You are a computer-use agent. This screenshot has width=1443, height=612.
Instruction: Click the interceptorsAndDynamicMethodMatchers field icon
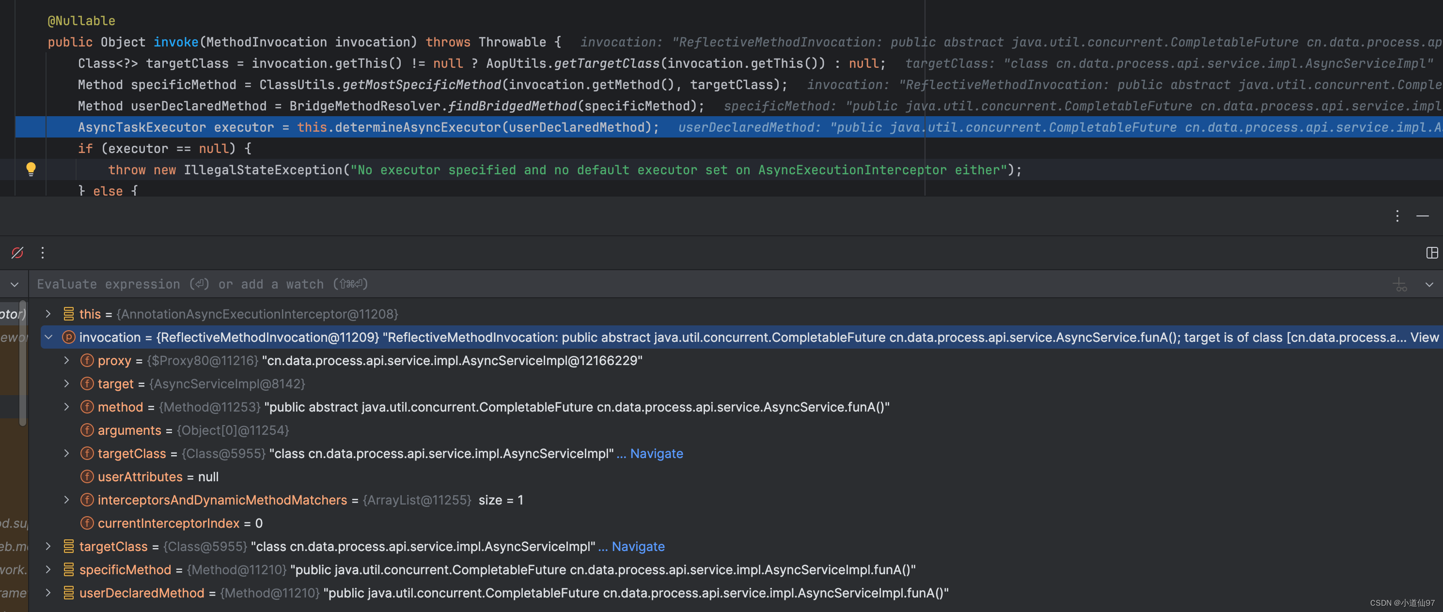pyautogui.click(x=87, y=500)
